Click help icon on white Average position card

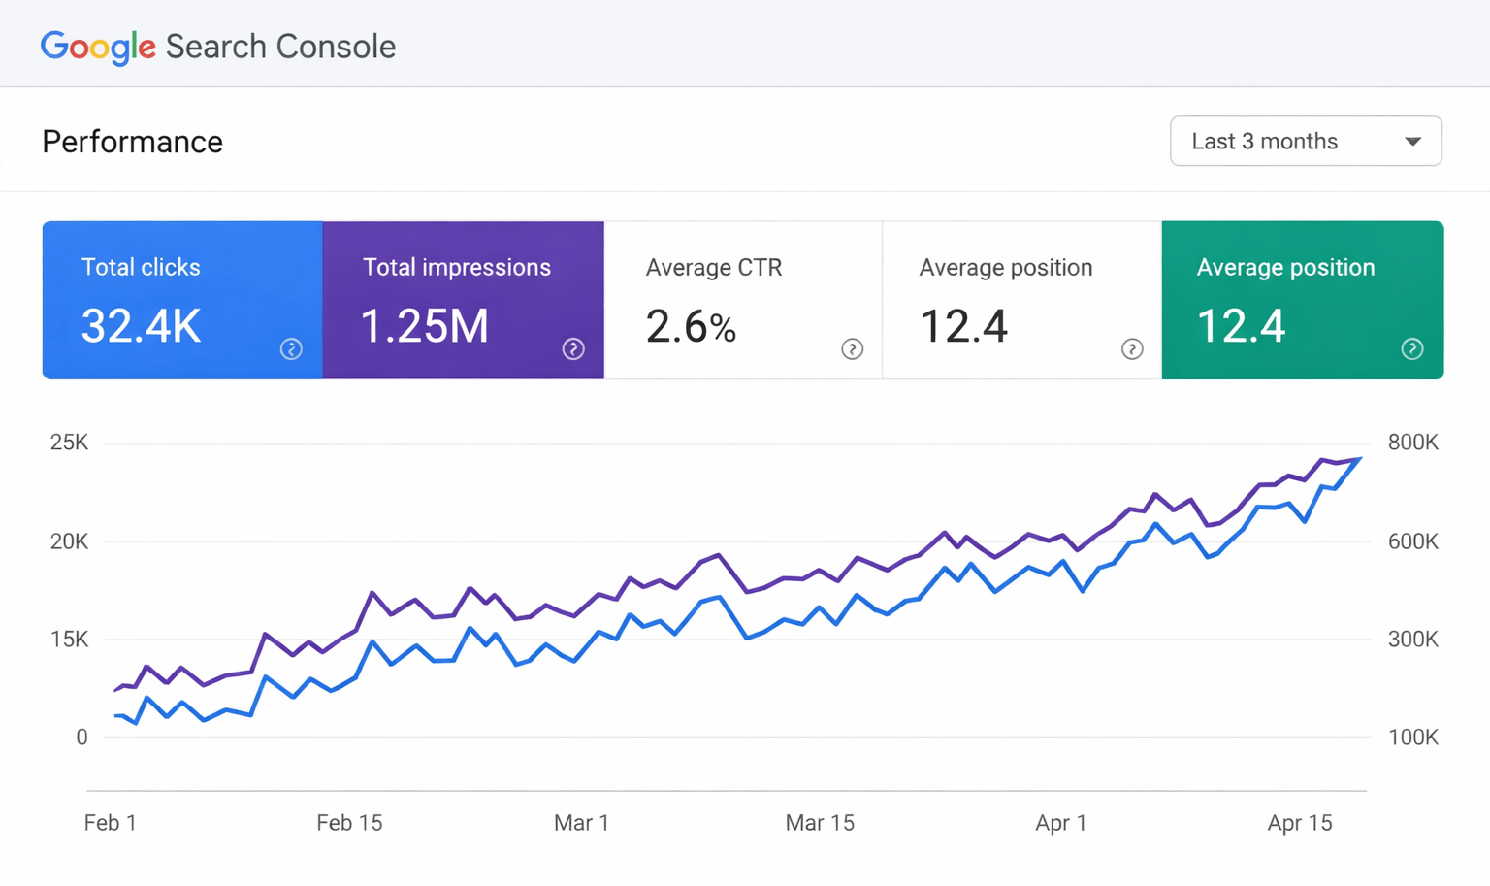point(1131,349)
